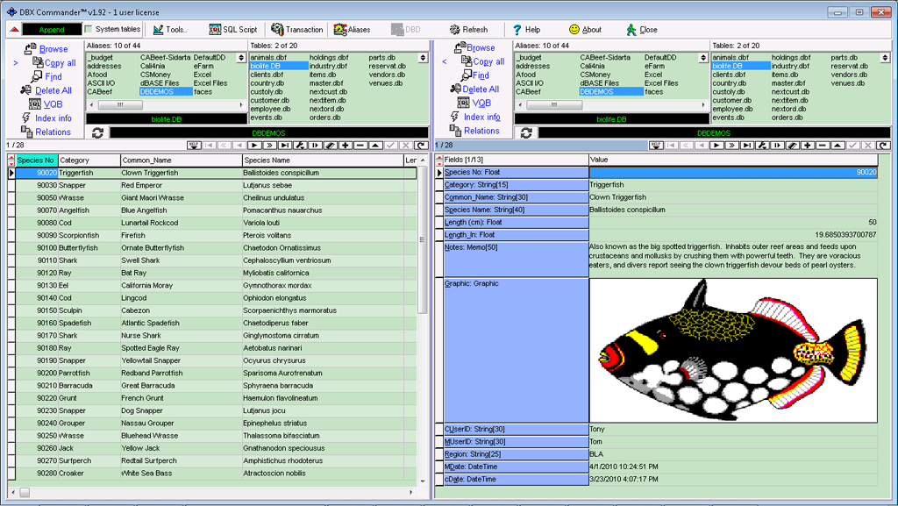Screen dimensions: 898x506
Task: Click the refresh arrows beside left DBDEMOS bar
Action: (97, 132)
